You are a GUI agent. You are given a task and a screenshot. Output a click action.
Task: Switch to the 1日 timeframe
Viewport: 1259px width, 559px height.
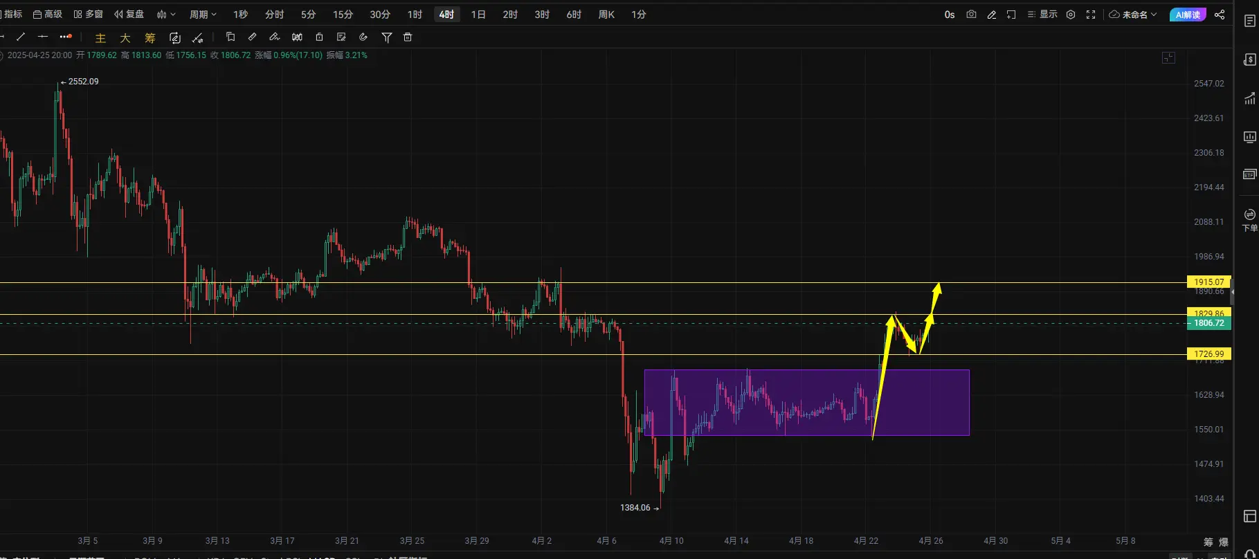[478, 14]
